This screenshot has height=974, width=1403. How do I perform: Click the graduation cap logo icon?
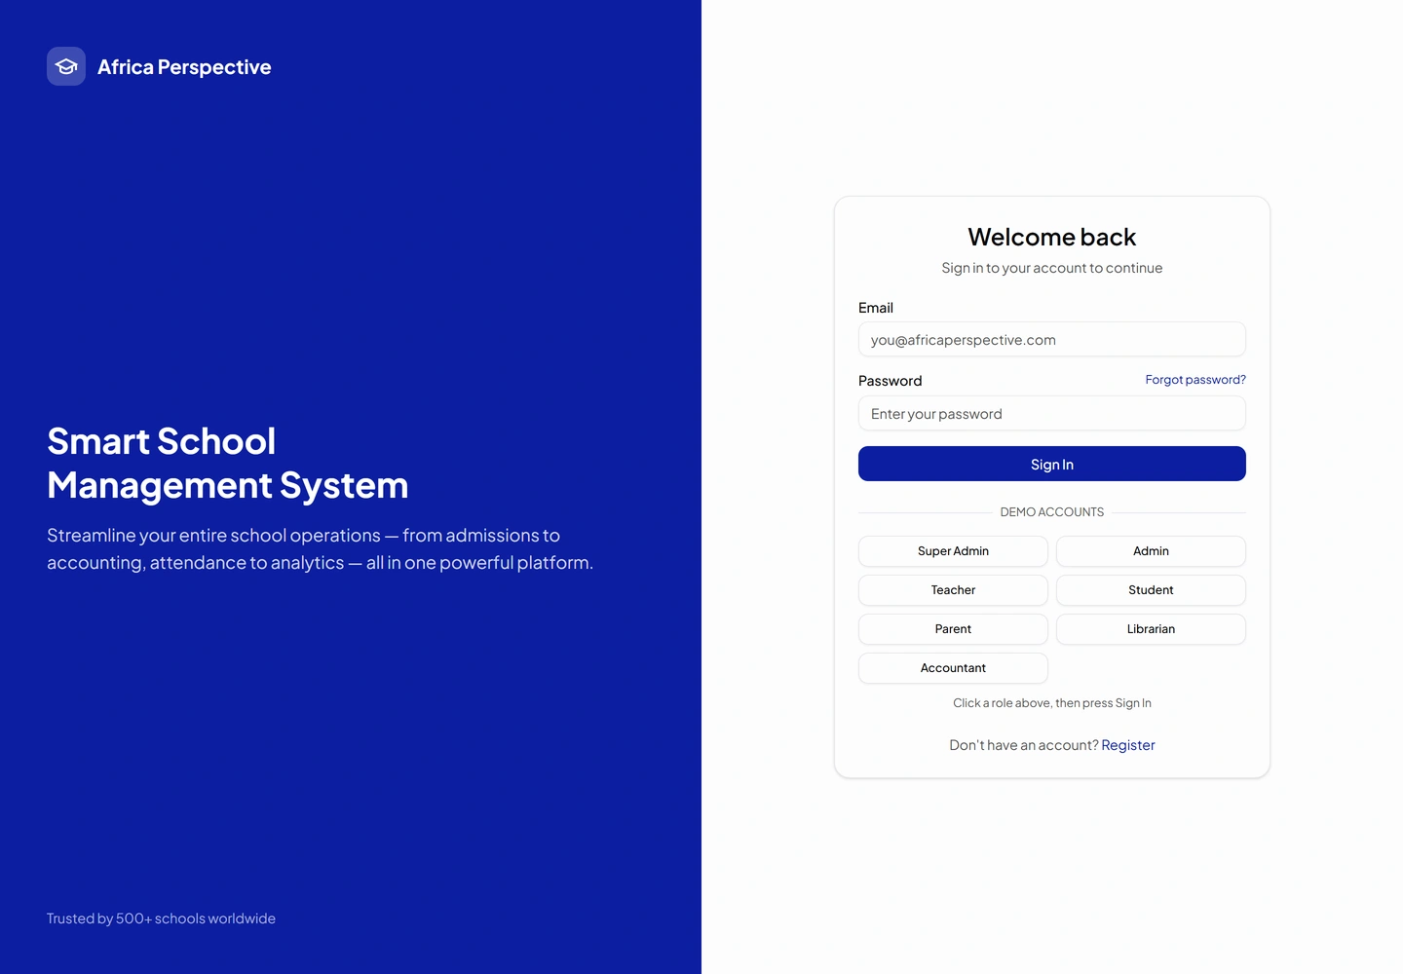tap(66, 66)
